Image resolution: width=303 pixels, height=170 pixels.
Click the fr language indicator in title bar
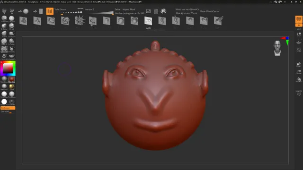[285, 2]
